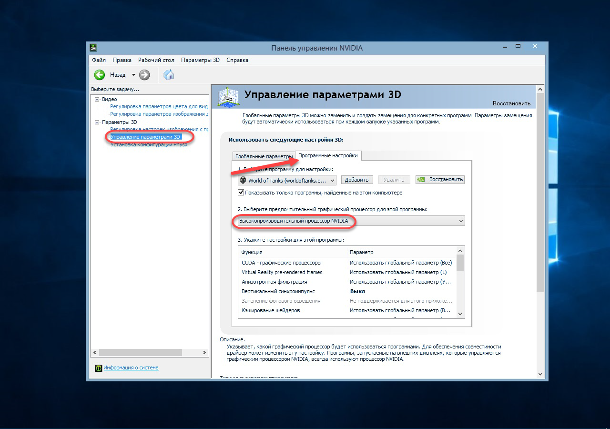Select Кэширование шейдеров setting row
This screenshot has height=429, width=610.
pos(347,310)
